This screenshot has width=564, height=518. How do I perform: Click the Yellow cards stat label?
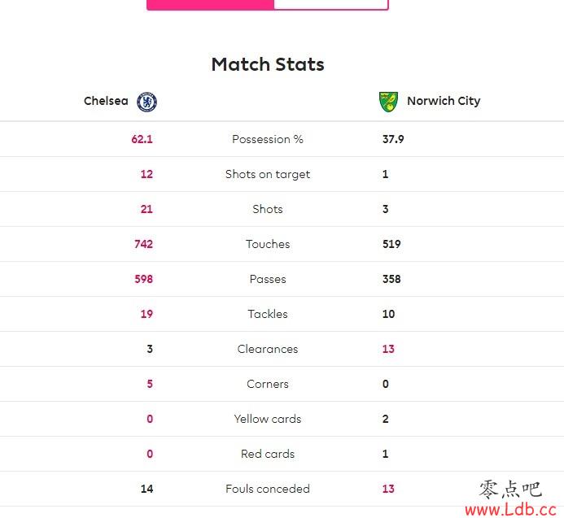pyautogui.click(x=268, y=419)
